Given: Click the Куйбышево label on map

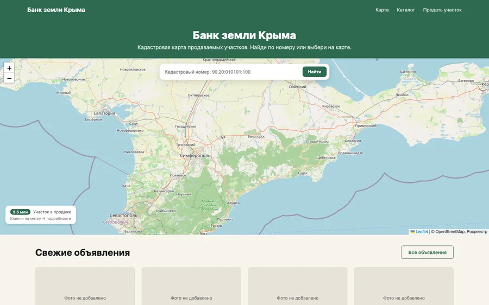Looking at the screenshot, I should (x=166, y=211).
